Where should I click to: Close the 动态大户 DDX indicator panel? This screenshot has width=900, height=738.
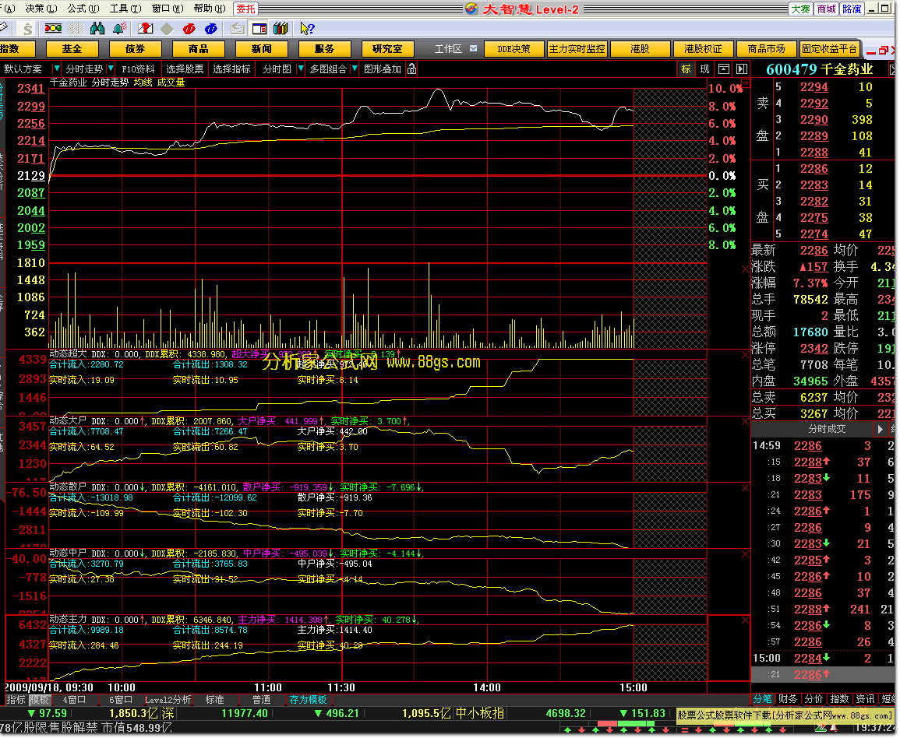pyautogui.click(x=745, y=421)
